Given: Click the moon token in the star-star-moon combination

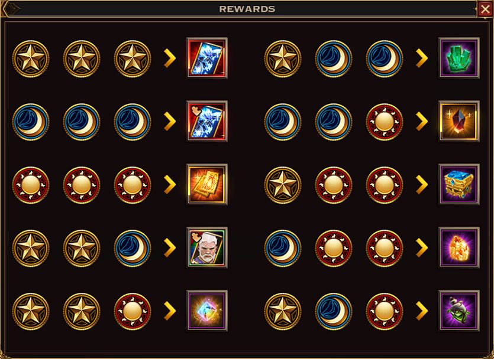Looking at the screenshot, I should pyautogui.click(x=133, y=249).
